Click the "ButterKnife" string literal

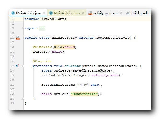click(84, 94)
